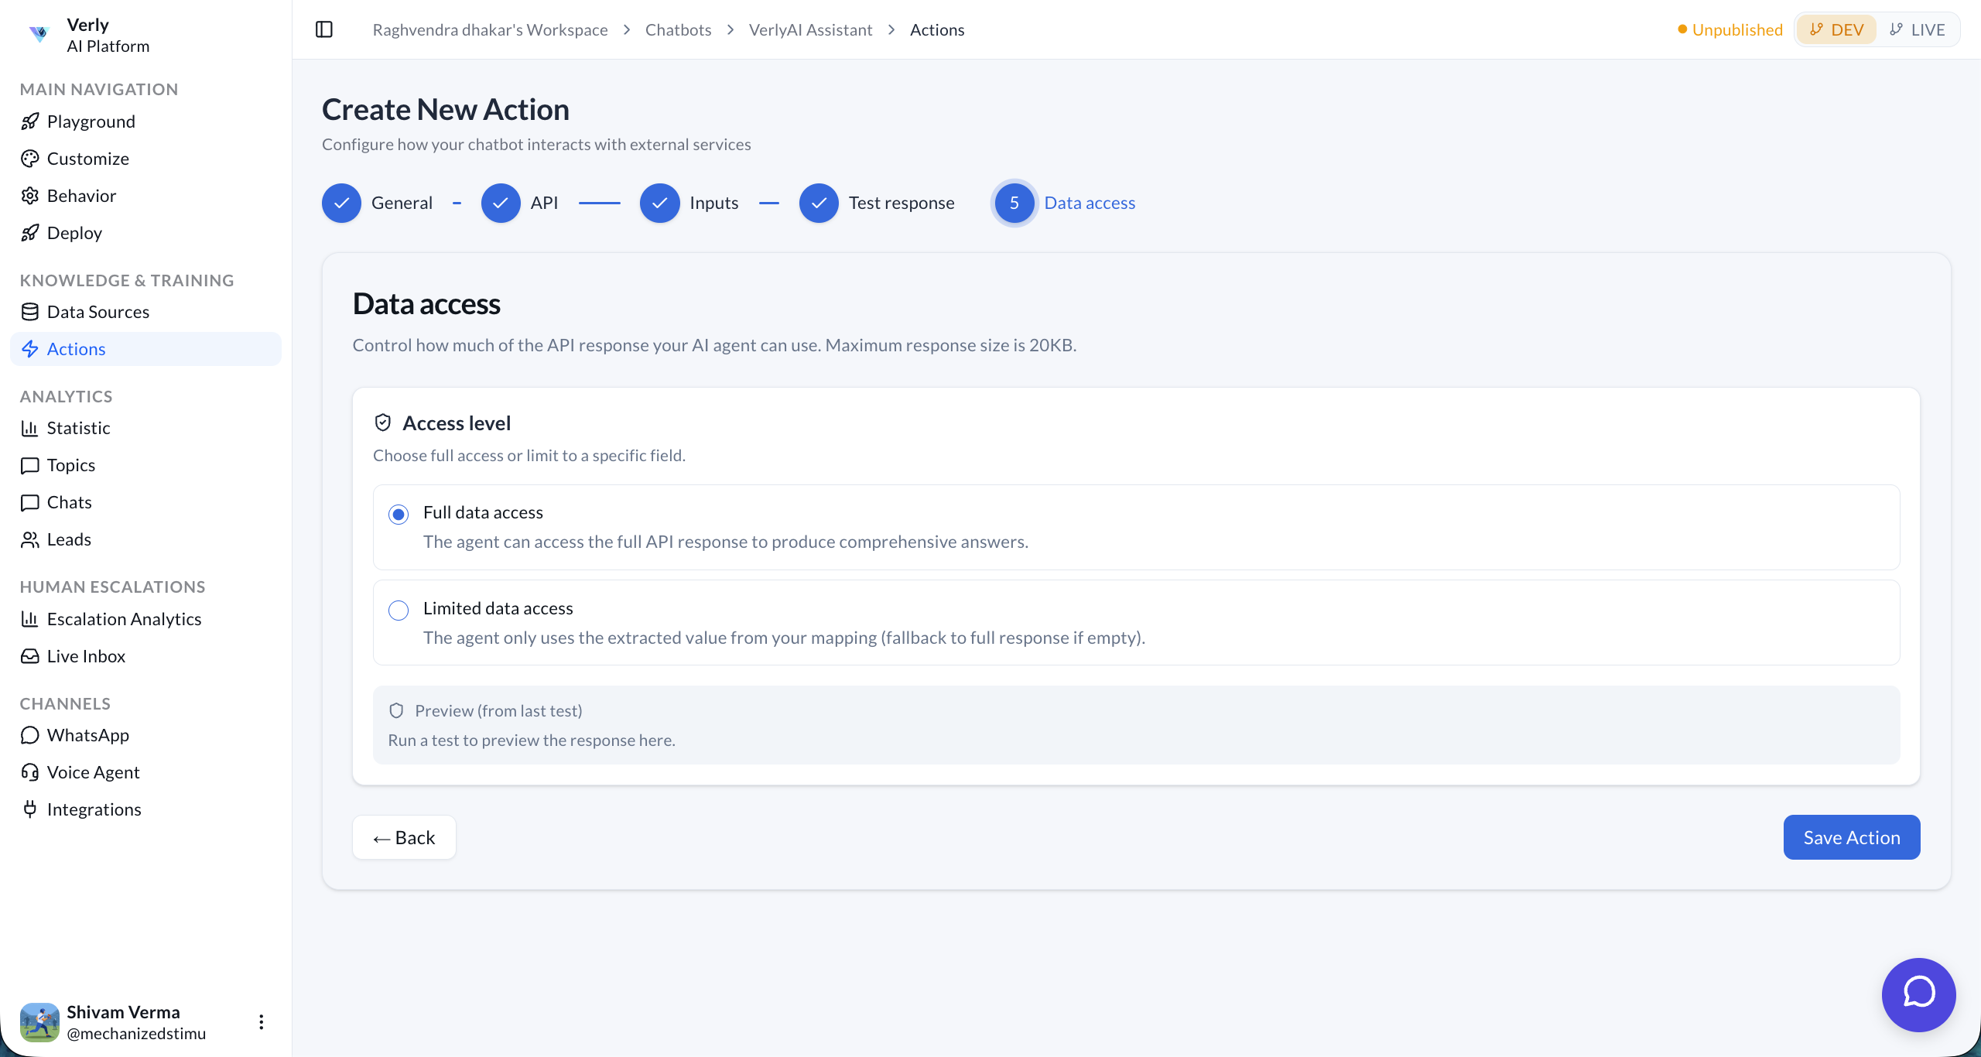The width and height of the screenshot is (1981, 1057).
Task: Open the WhatsApp channel icon
Action: pos(30,734)
